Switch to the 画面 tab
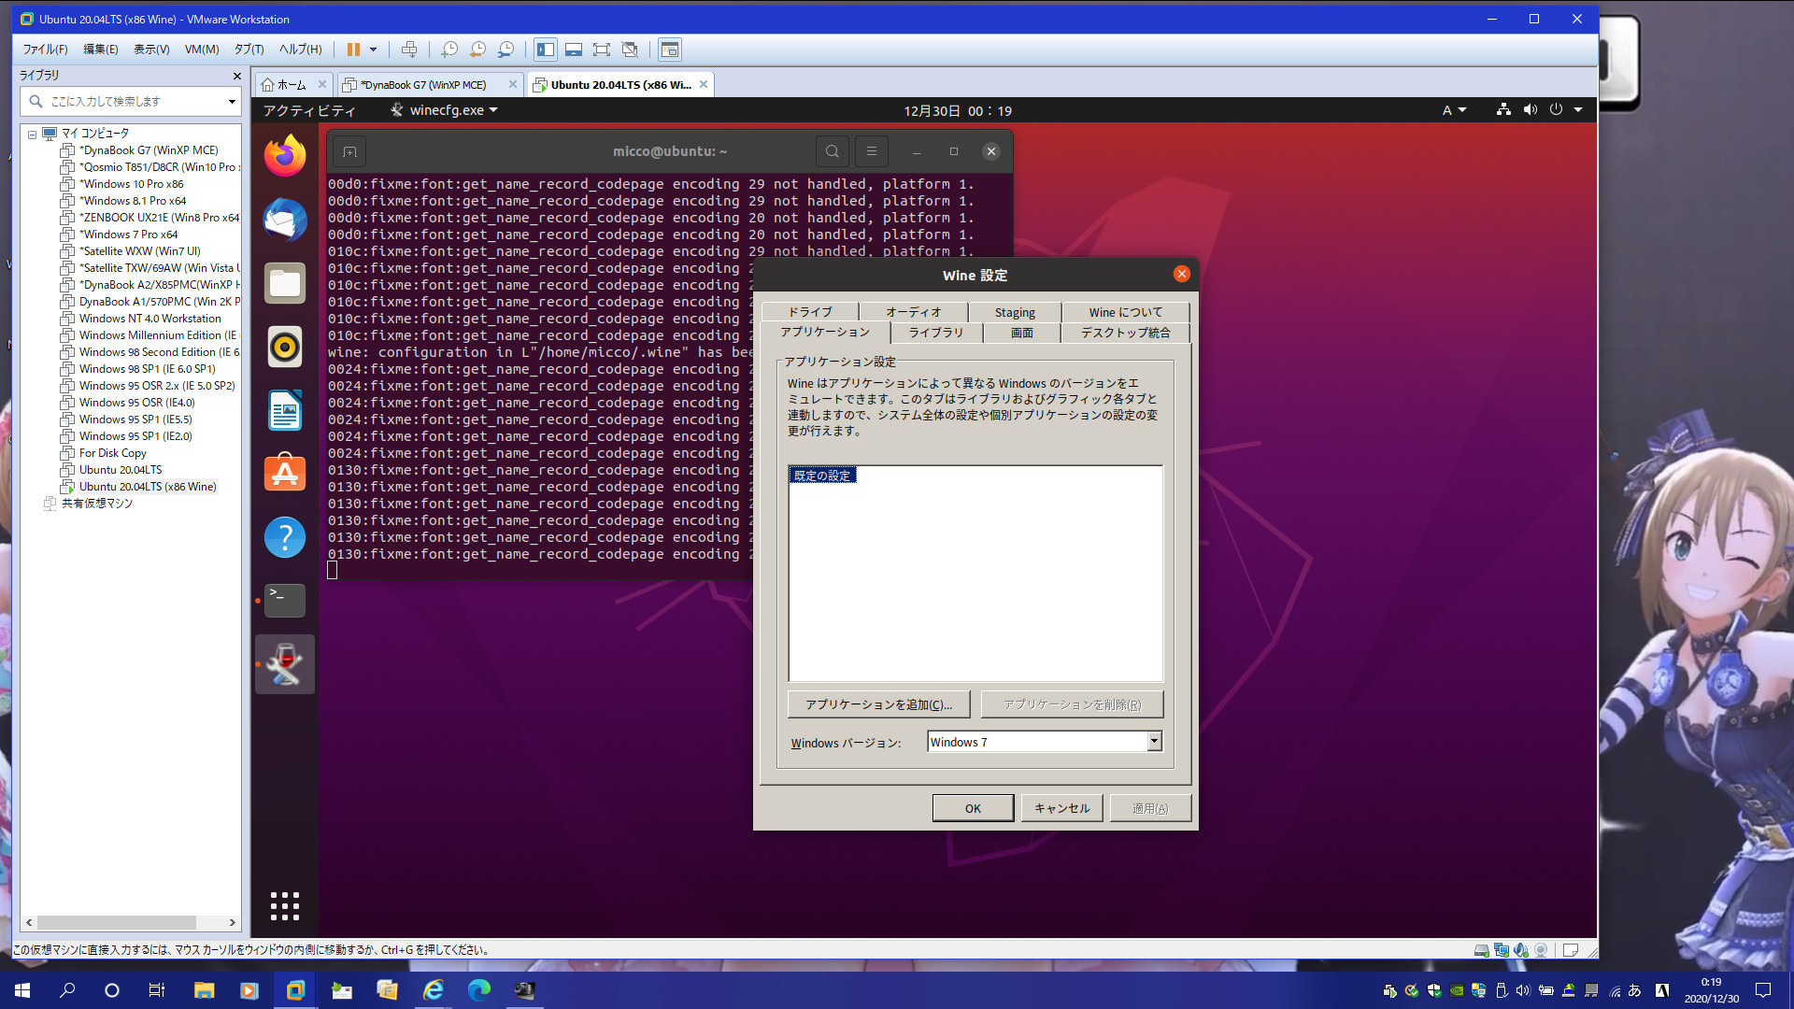The width and height of the screenshot is (1794, 1009). (1021, 333)
